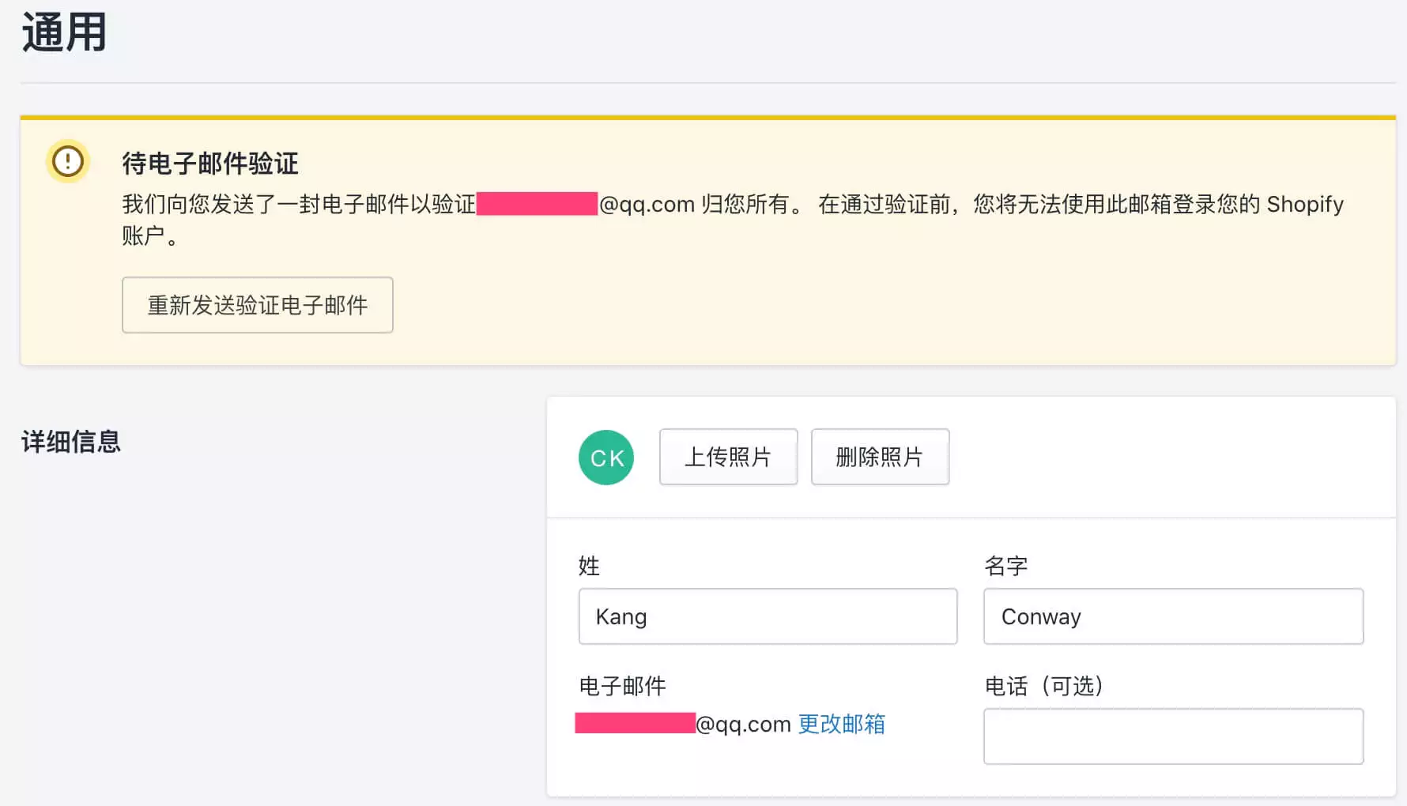Image resolution: width=1407 pixels, height=806 pixels.
Task: Open the 更改邮箱 change email link
Action: click(x=841, y=724)
